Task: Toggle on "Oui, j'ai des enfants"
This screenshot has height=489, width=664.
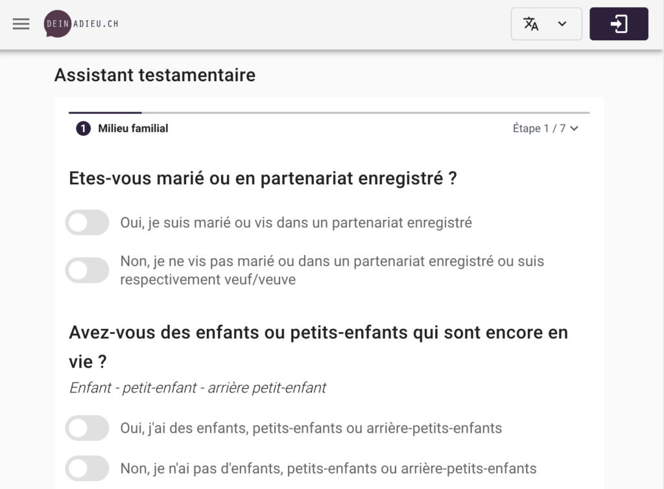Action: click(x=87, y=428)
